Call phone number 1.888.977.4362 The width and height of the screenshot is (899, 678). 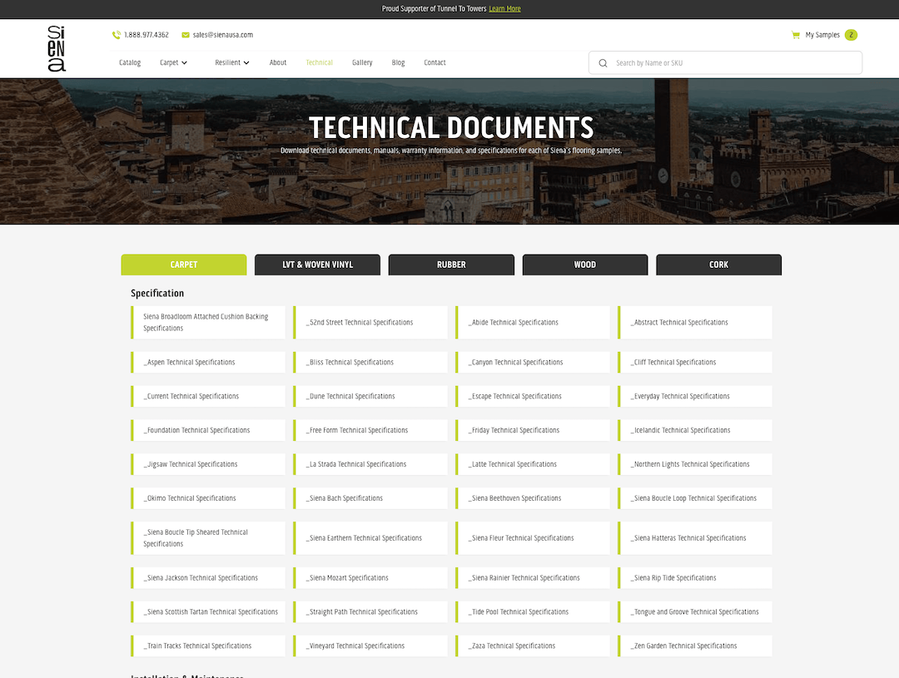(147, 35)
